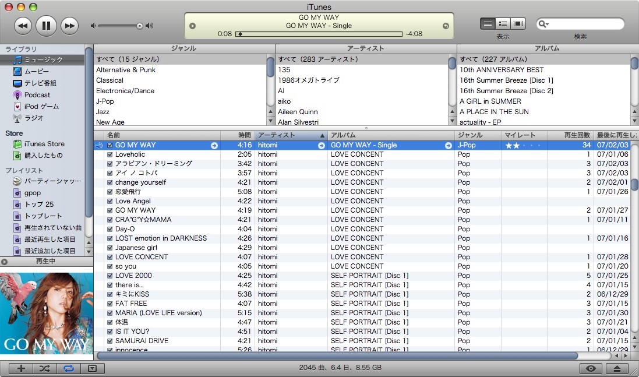Pause the playing song

[x=46, y=26]
